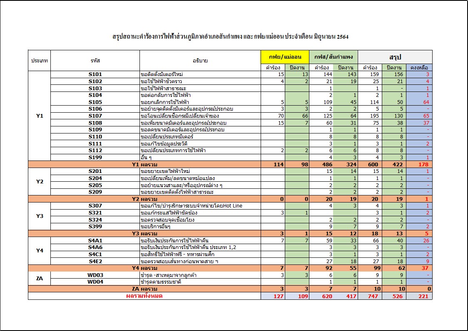This screenshot has width=468, height=331.
Task: Click the ประเภท column header
Action: (40, 61)
